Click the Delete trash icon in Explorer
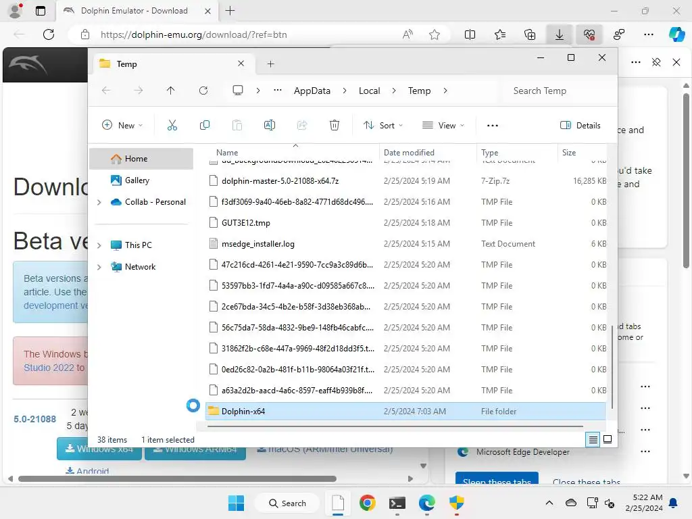 pyautogui.click(x=335, y=125)
